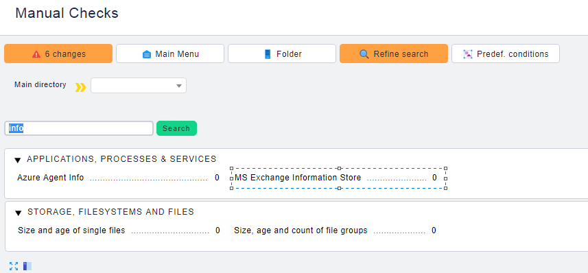Screen dimensions: 588x273
Task: Click the STORAGE, FILESYSTEMS AND FILES heading
Action: pos(110,212)
